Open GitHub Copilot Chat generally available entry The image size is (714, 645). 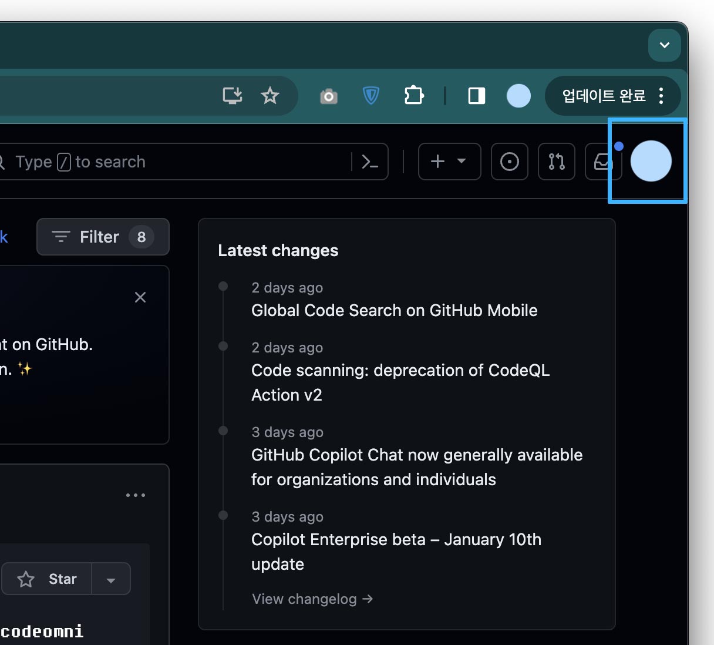point(417,467)
